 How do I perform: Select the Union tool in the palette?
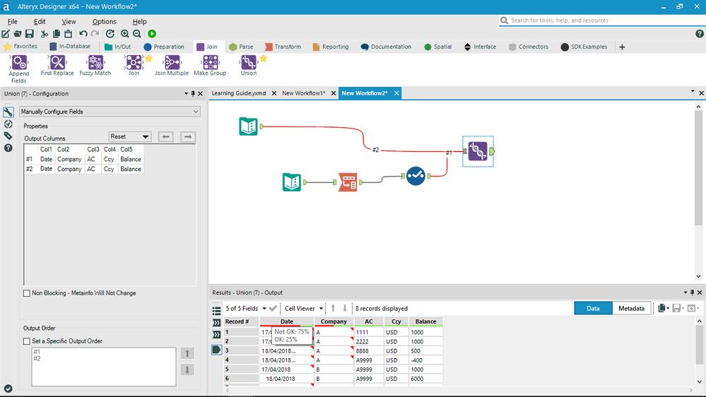[x=249, y=65]
